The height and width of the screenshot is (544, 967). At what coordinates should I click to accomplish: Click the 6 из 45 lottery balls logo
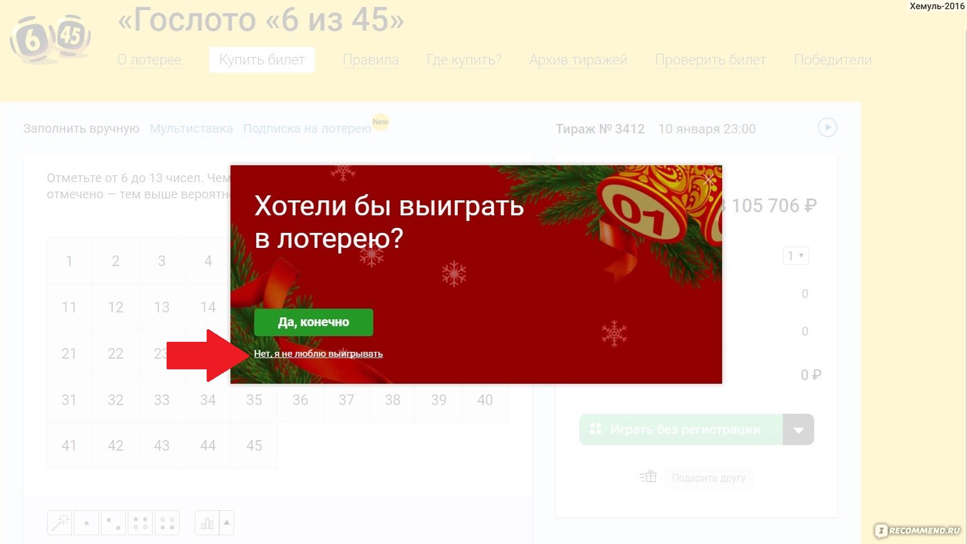coord(50,39)
